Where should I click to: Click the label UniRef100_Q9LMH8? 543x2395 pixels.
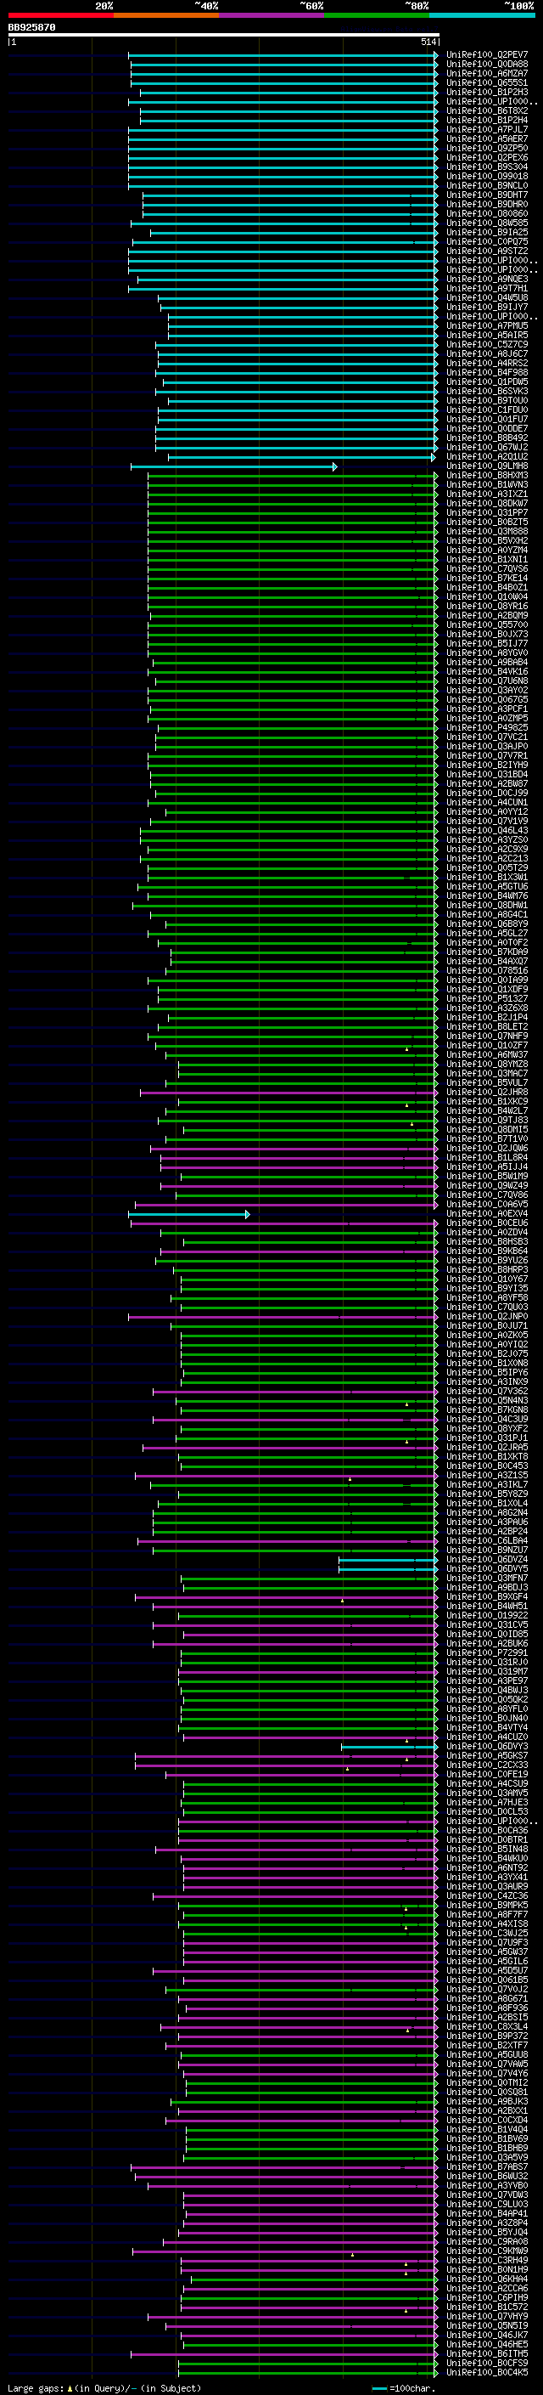487,466
